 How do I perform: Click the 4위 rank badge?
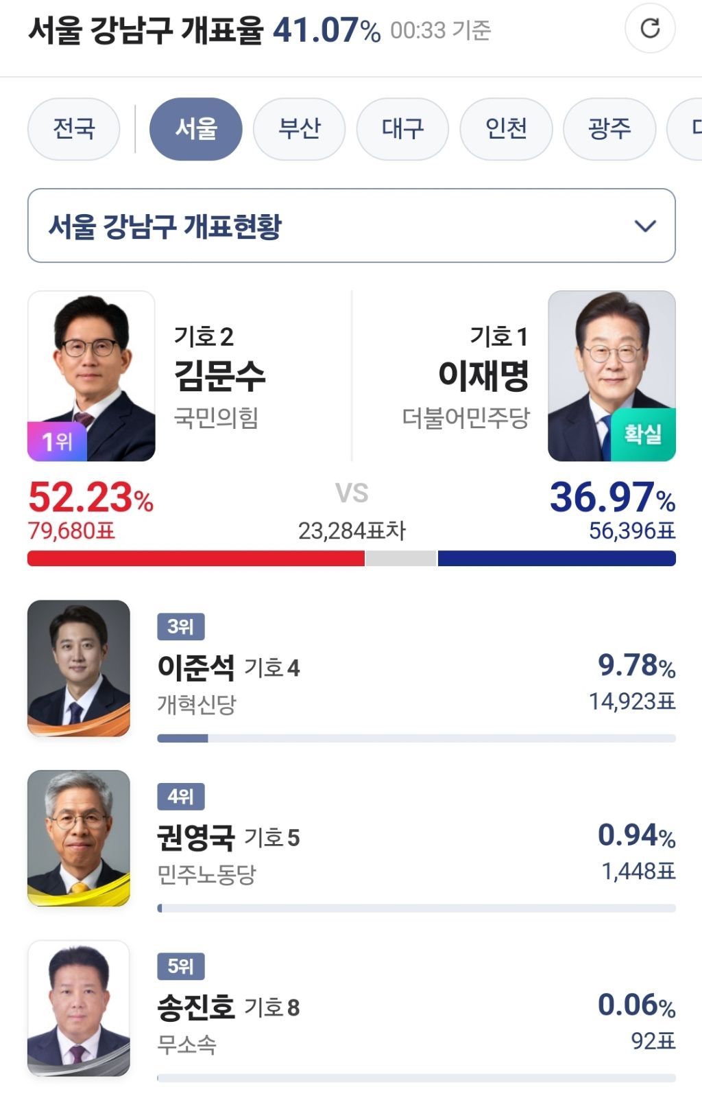[x=181, y=797]
